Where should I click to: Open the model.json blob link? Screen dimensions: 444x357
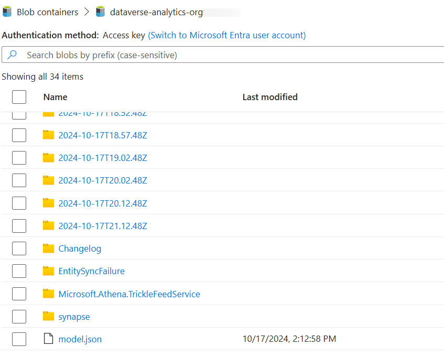(x=80, y=339)
